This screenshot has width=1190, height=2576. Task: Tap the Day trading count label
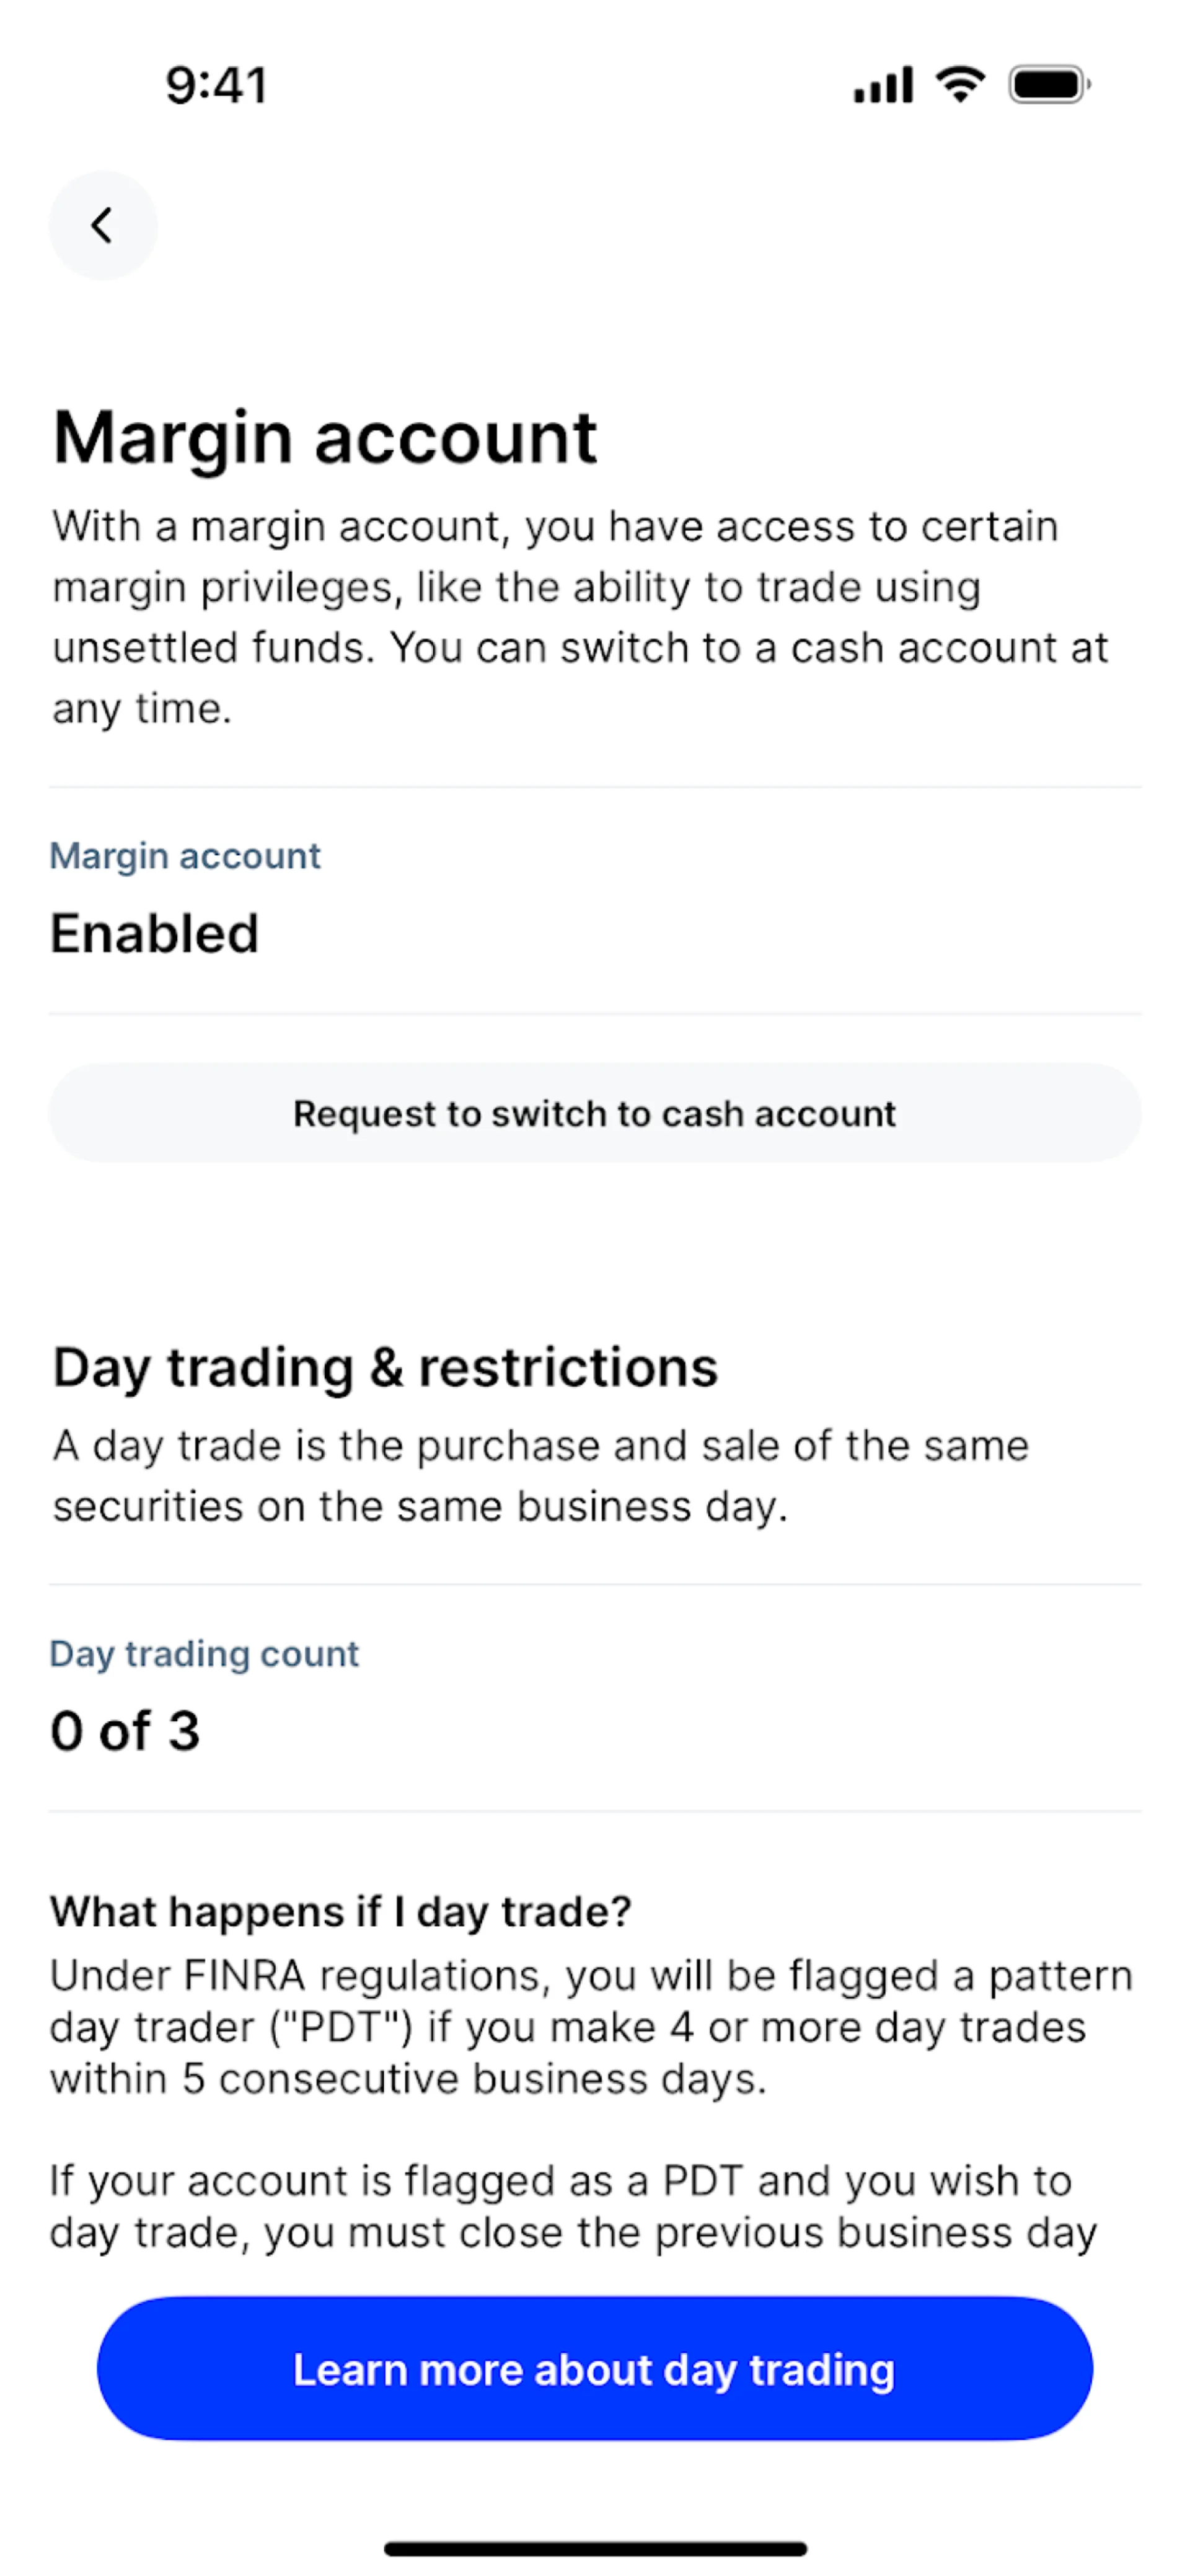[x=204, y=1654]
